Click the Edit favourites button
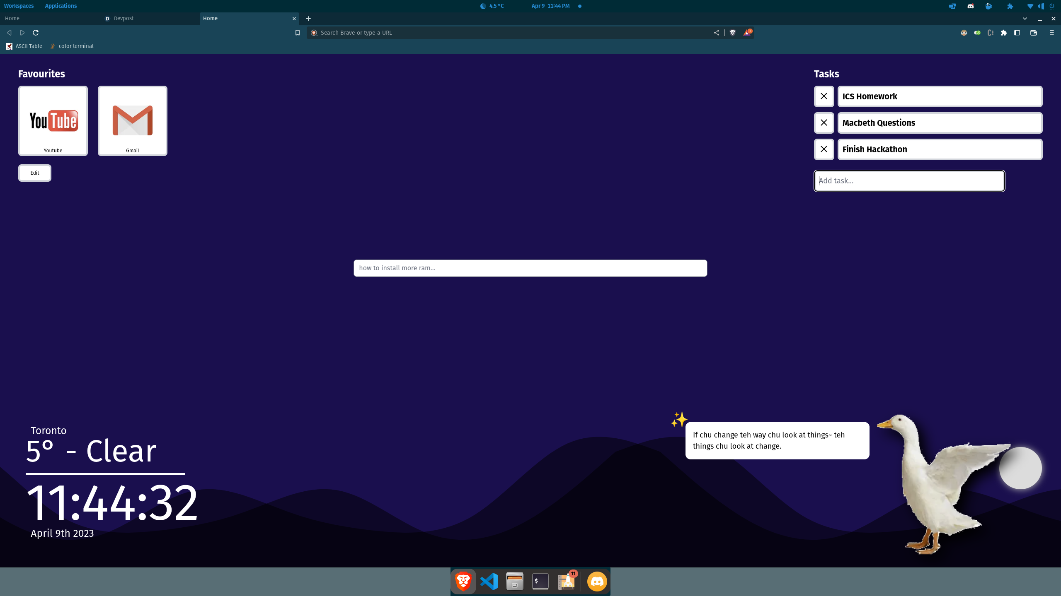The image size is (1061, 596). pos(35,173)
